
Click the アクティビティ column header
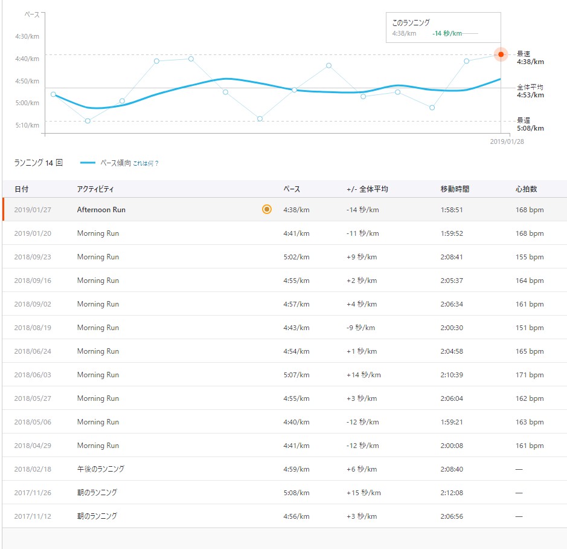point(95,189)
